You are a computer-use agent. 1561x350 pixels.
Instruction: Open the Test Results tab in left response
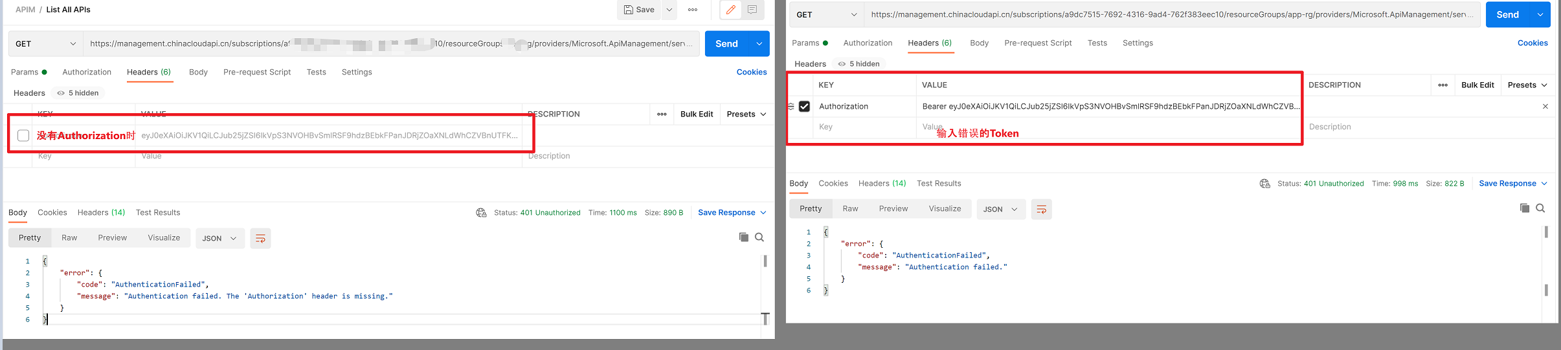pos(158,213)
